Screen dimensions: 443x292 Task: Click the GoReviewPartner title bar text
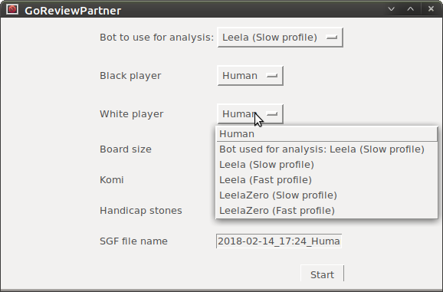tap(73, 11)
